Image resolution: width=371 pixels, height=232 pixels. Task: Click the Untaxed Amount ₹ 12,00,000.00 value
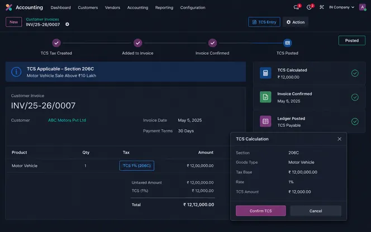(x=200, y=182)
